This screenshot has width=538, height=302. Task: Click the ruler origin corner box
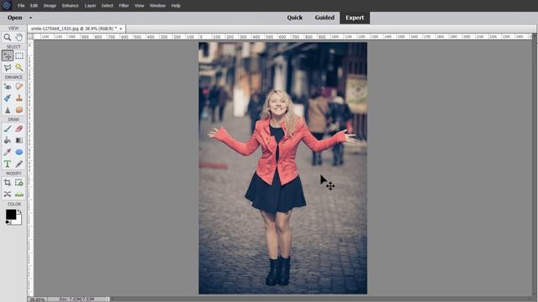tap(30, 36)
